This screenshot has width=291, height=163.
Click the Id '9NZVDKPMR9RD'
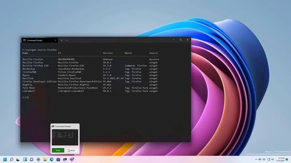66,59
